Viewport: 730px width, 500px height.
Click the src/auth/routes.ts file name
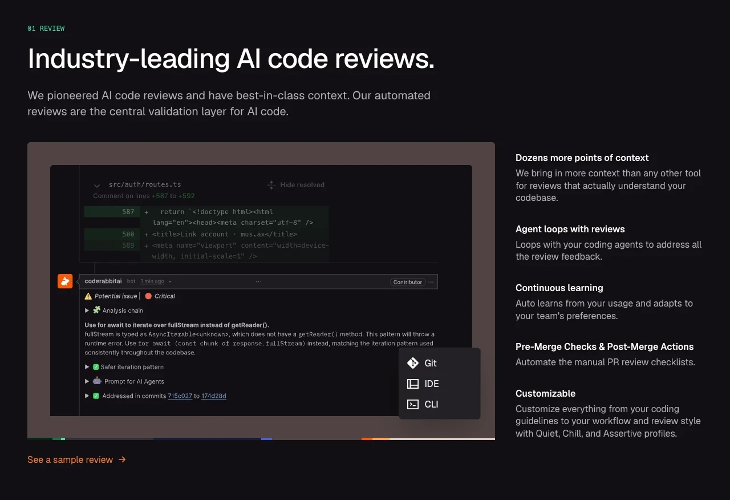tap(145, 185)
